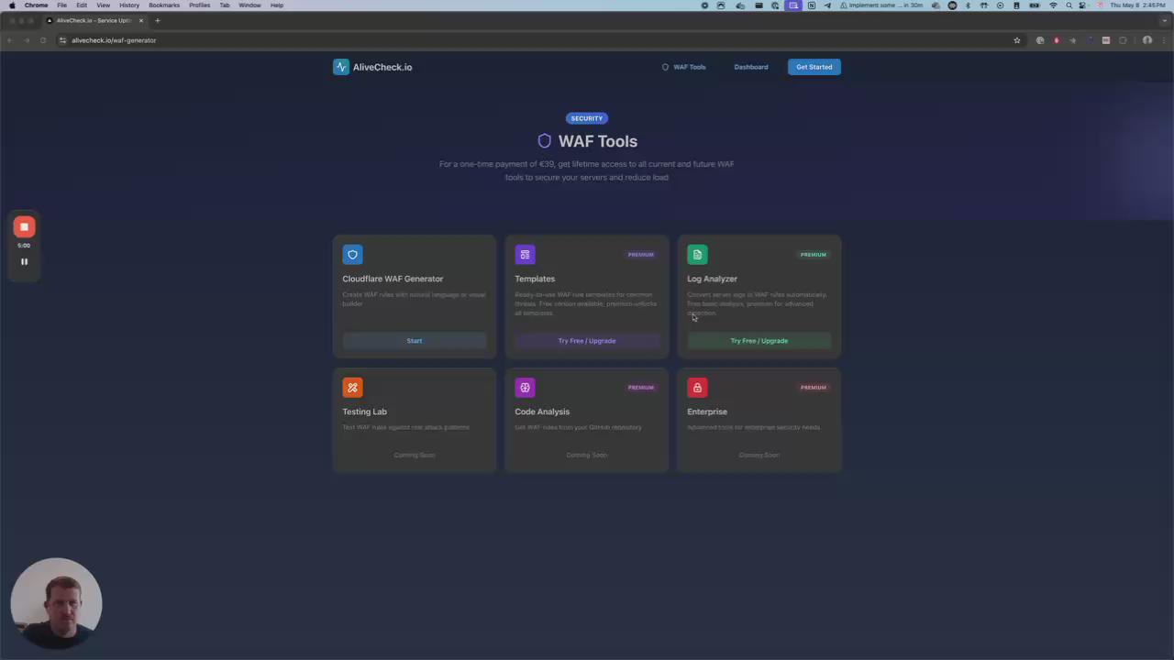
Task: Pause the screen recording
Action: (24, 262)
